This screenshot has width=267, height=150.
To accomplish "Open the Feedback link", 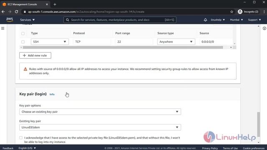I will (8, 148).
